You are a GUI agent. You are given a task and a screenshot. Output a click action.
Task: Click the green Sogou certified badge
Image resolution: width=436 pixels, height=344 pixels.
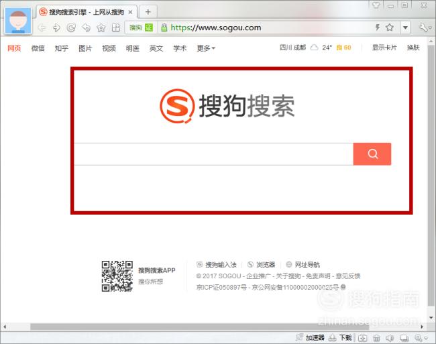tap(141, 27)
